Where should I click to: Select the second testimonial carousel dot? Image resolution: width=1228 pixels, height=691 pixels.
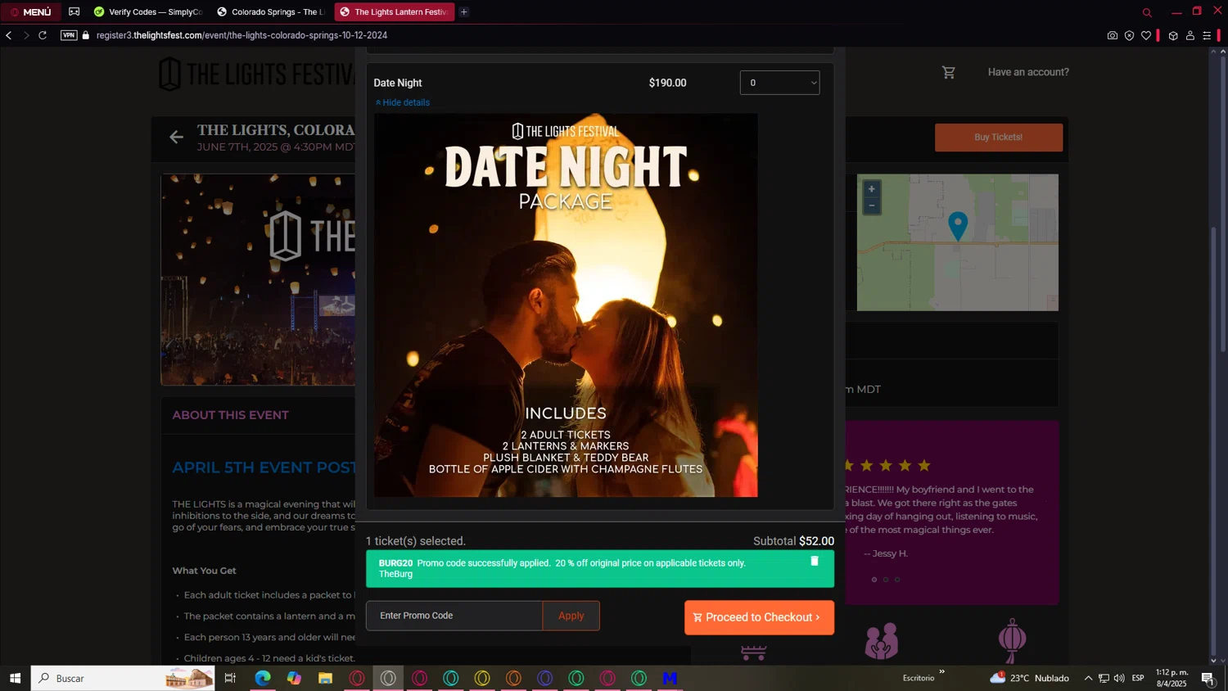[886, 580]
